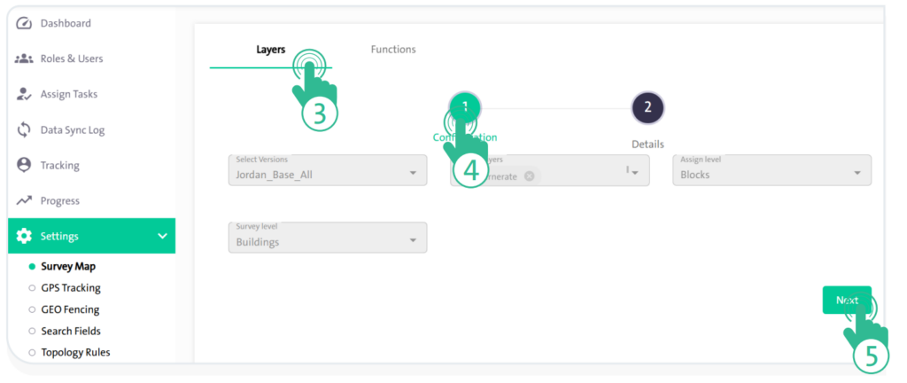
Task: Open Topology Rules in sidebar
Action: pos(75,352)
